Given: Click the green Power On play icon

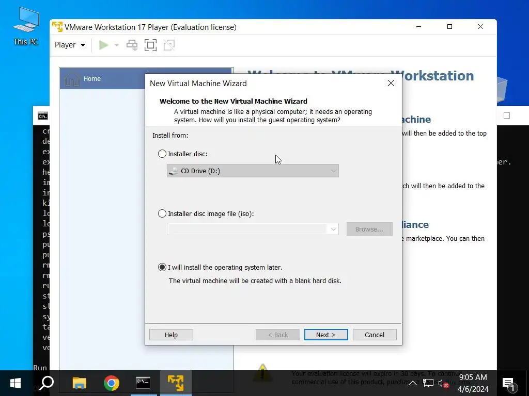Looking at the screenshot, I should [x=103, y=45].
